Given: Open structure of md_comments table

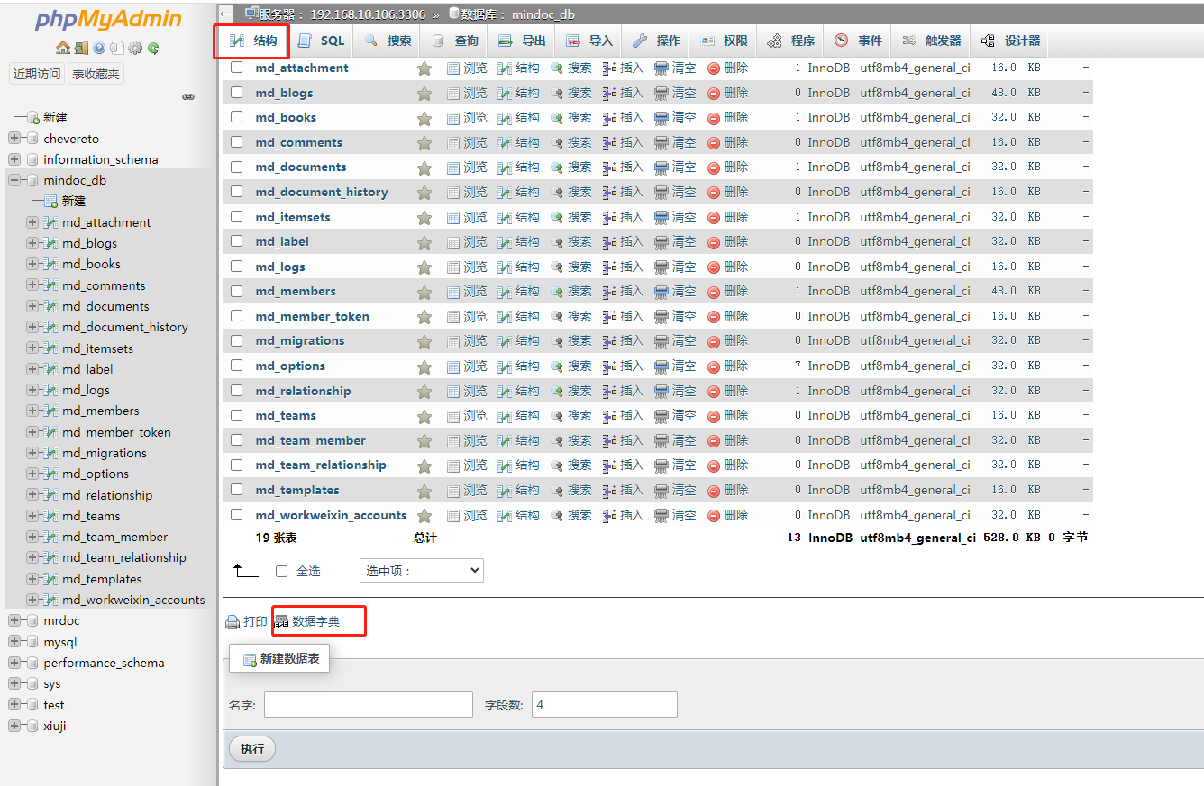Looking at the screenshot, I should [519, 142].
